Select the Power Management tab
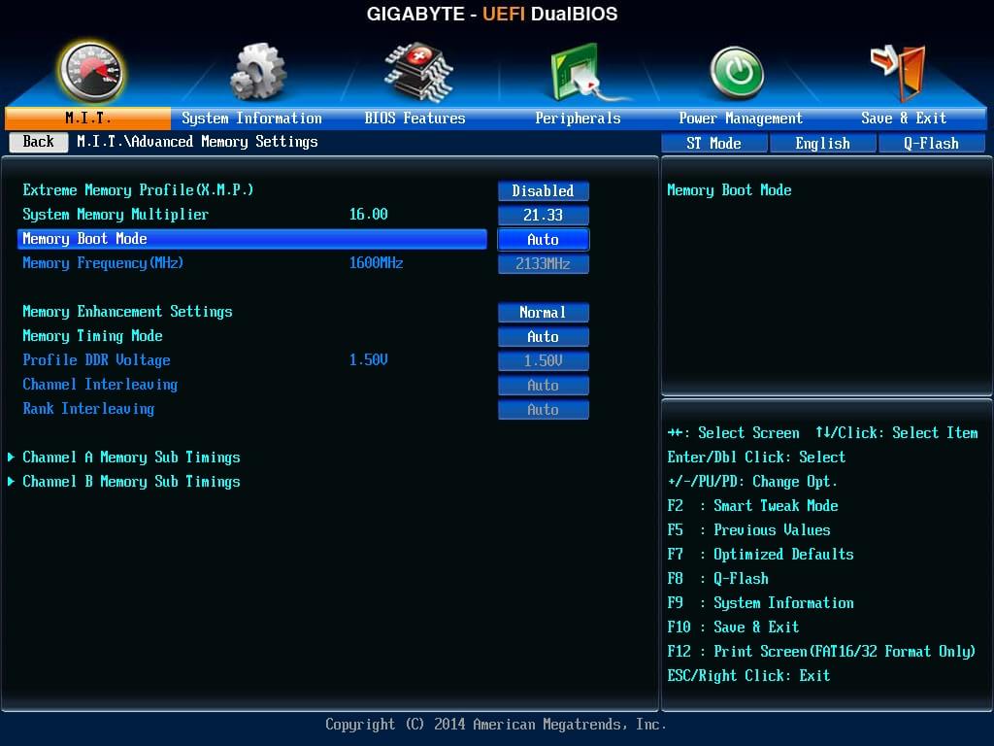This screenshot has height=746, width=994. click(x=741, y=118)
